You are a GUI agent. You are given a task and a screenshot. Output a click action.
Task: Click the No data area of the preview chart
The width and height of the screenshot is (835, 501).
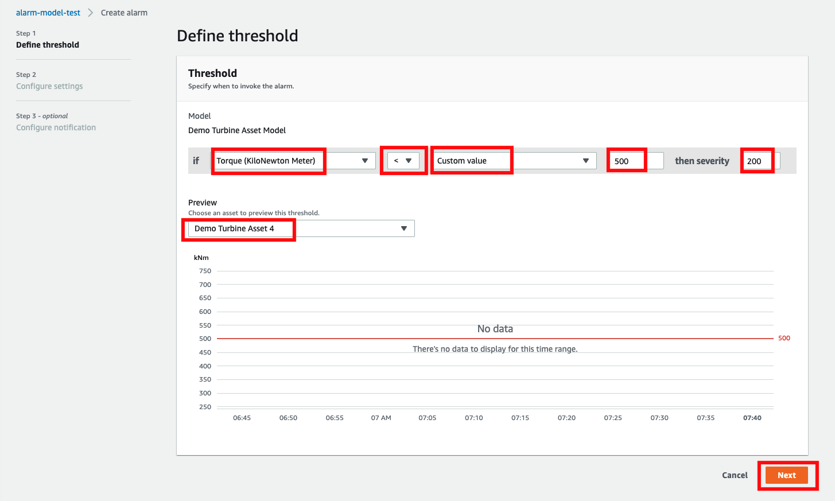pos(495,328)
